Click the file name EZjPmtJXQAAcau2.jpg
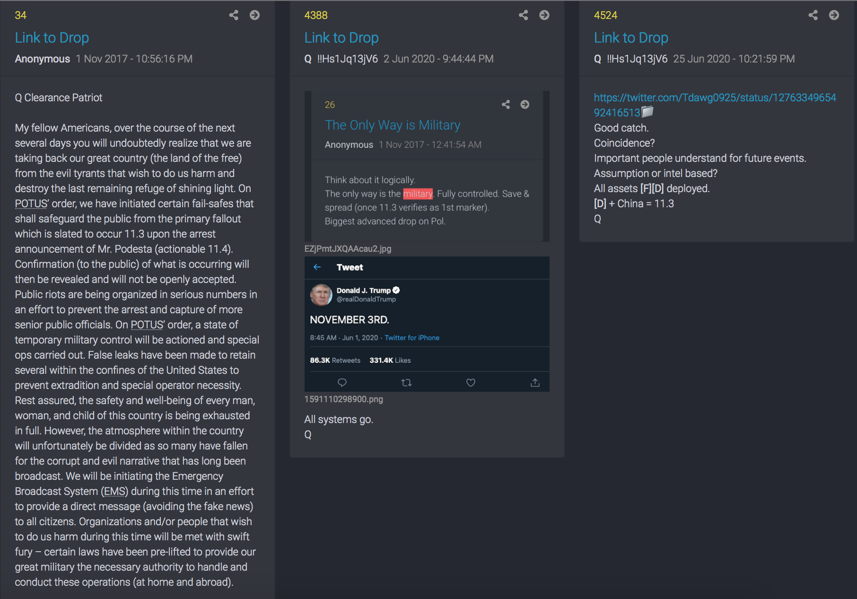 click(x=348, y=249)
